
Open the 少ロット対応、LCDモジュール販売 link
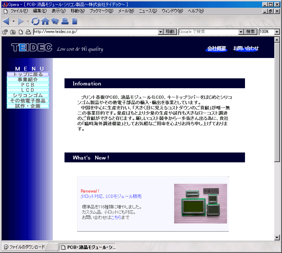(111, 196)
